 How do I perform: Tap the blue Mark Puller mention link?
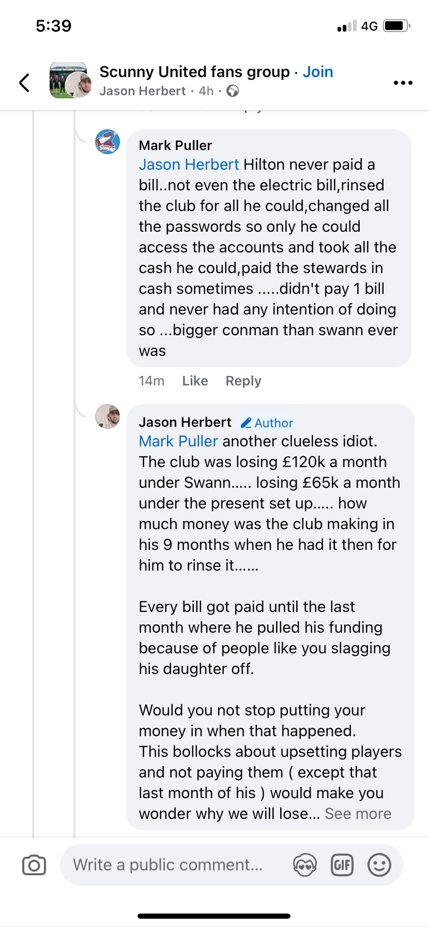178,441
